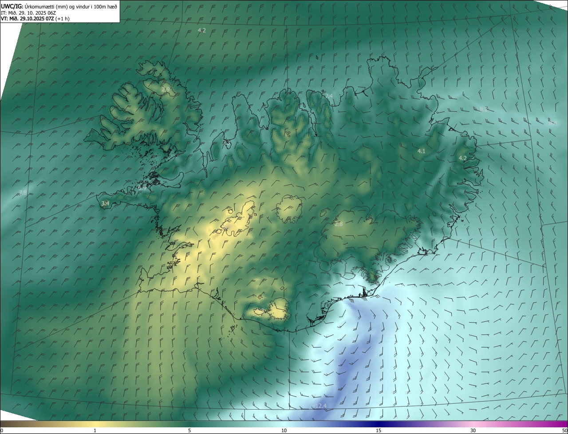Click the 6.9 value label on the map
Viewport: 568px width, 434px height.
click(x=142, y=188)
